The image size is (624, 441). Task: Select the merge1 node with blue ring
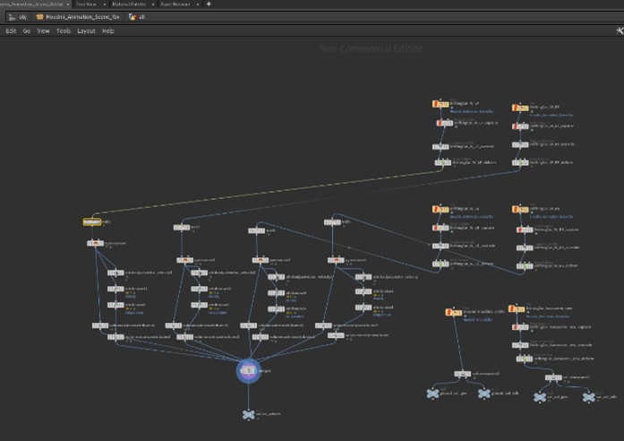[x=250, y=370]
